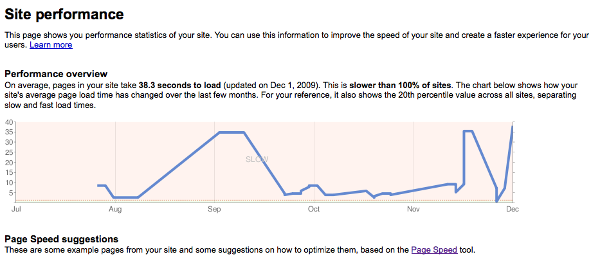Image resolution: width=600 pixels, height=261 pixels.
Task: Select the 20 value on the vertical axis
Action: [8, 163]
